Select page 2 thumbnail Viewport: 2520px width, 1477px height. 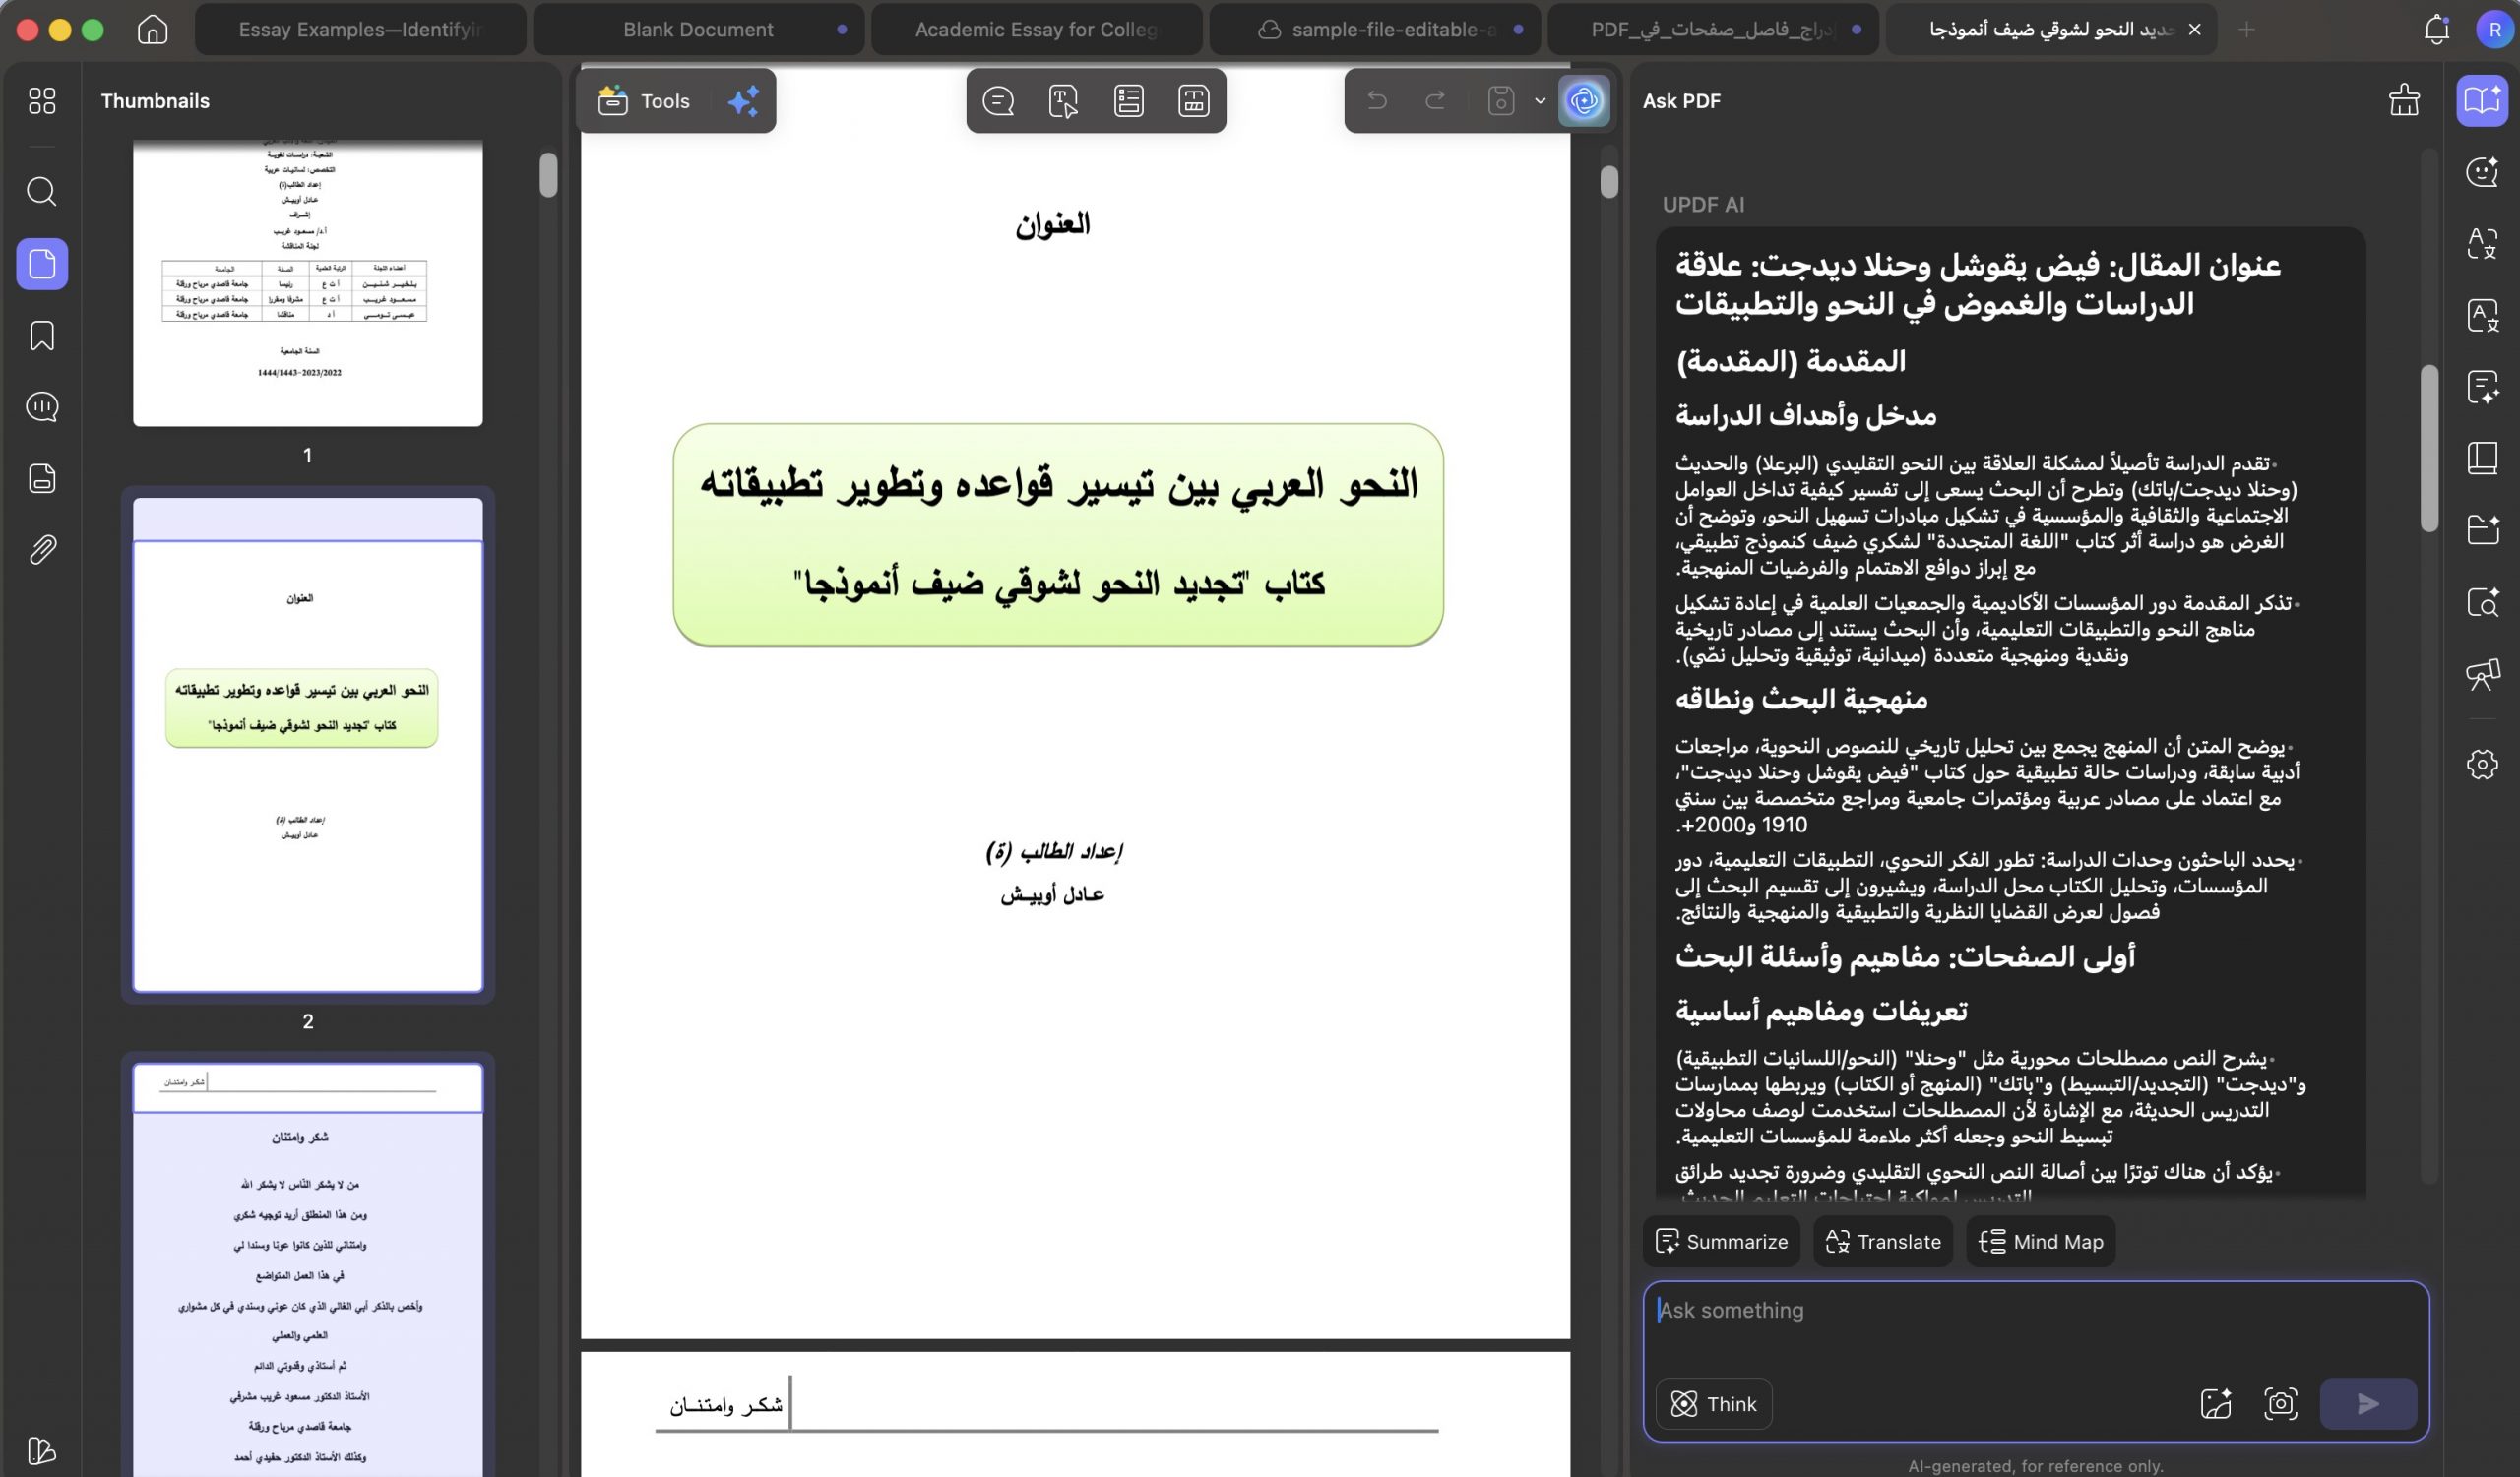pos(308,745)
